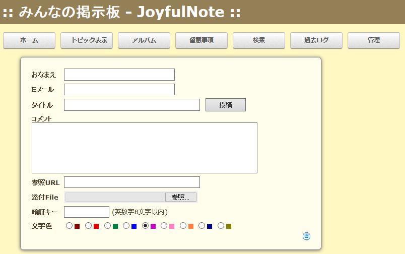
Task: Click the olive color swatch
Action: (229, 226)
